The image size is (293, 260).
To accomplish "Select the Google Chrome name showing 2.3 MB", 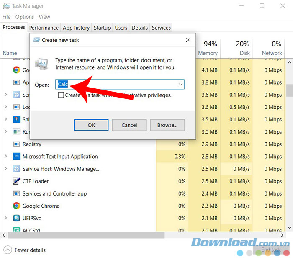I will [41, 206].
